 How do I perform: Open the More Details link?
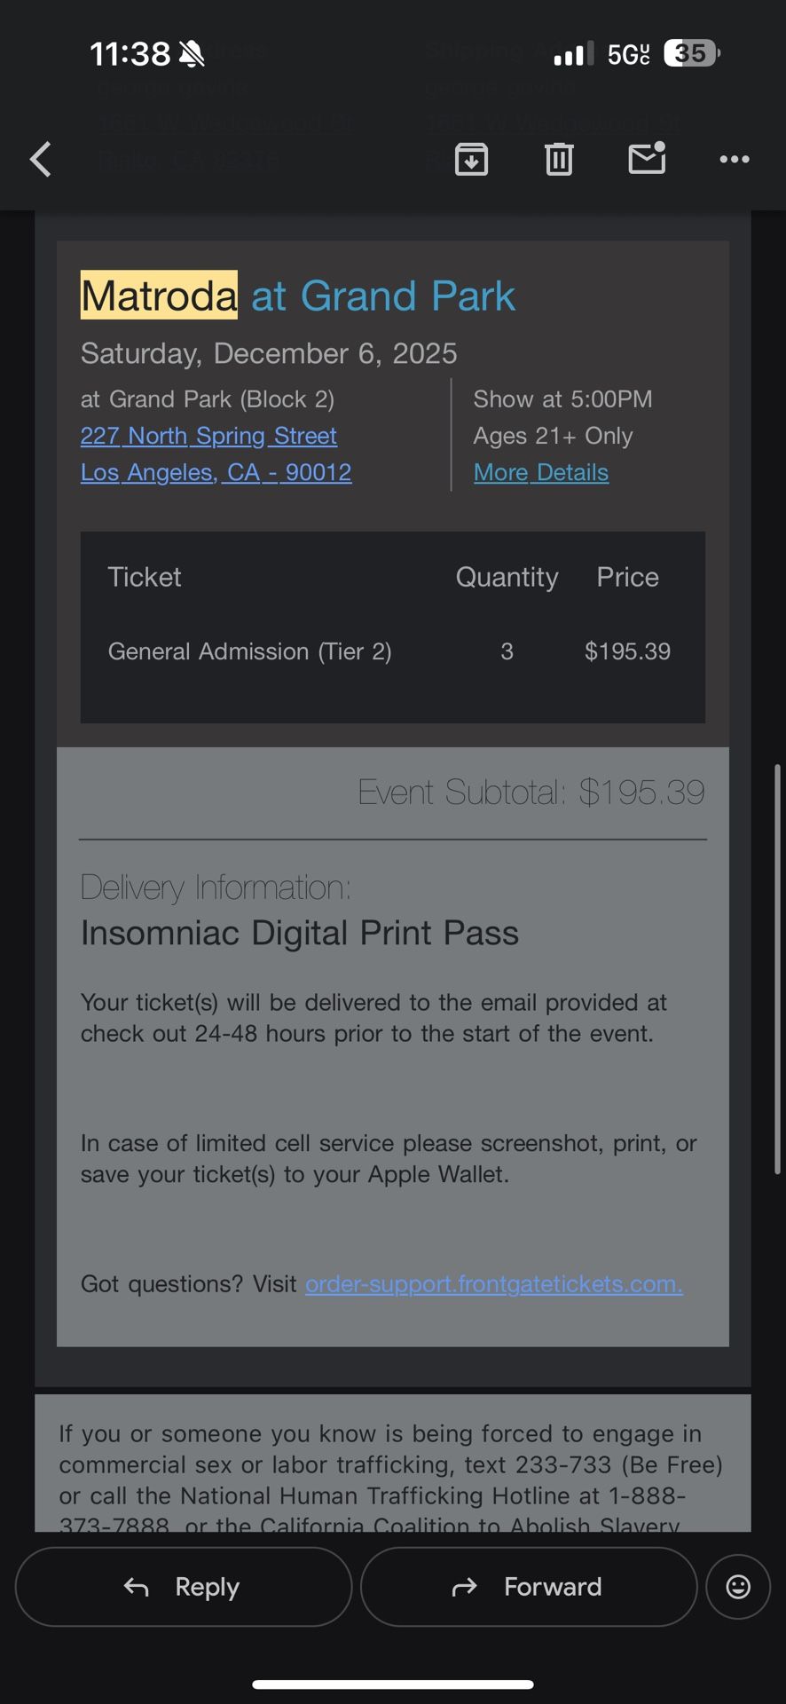point(541,472)
